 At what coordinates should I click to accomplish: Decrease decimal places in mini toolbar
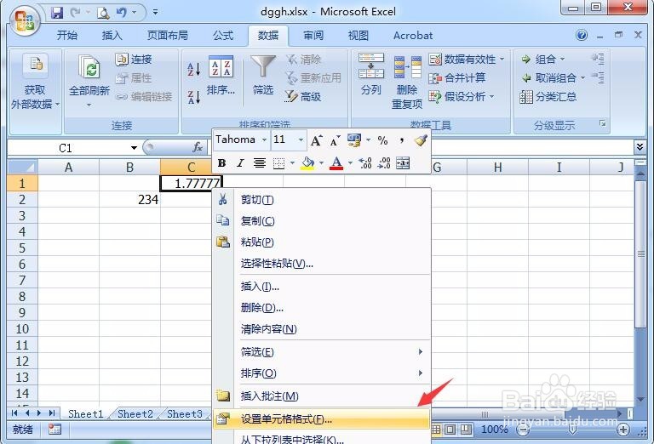384,162
